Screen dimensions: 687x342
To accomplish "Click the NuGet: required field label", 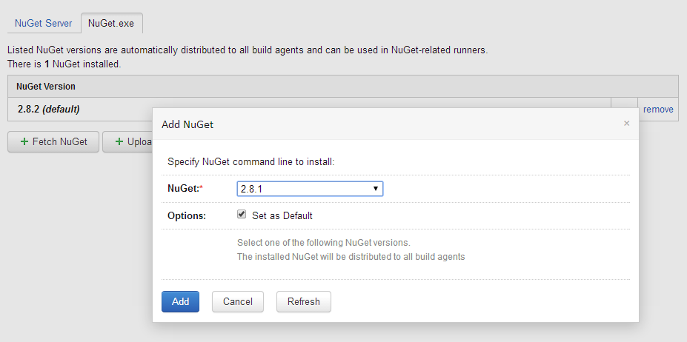I will (186, 189).
